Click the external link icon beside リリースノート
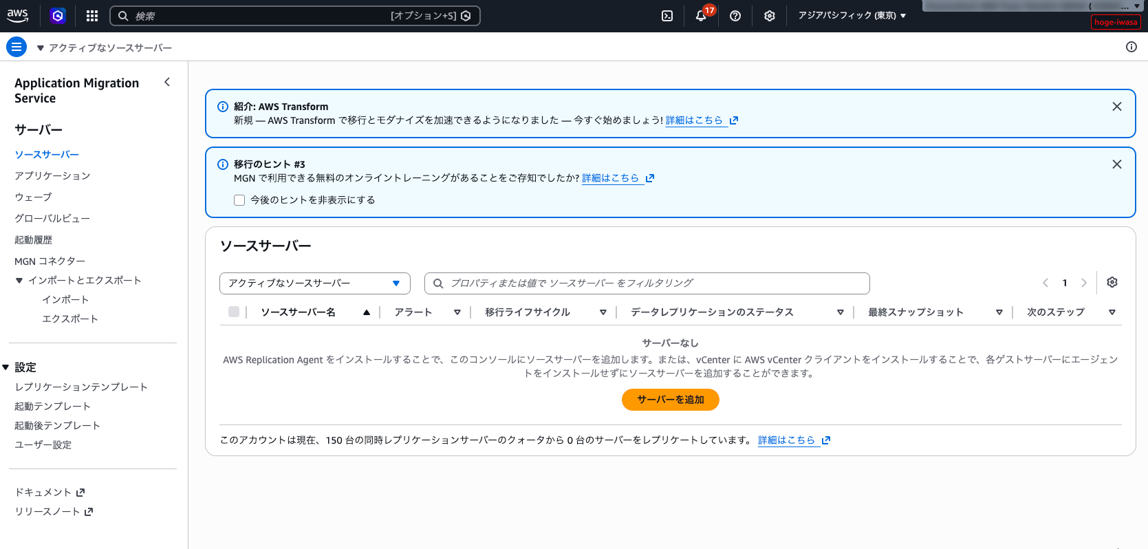The height and width of the screenshot is (549, 1148). click(x=89, y=512)
